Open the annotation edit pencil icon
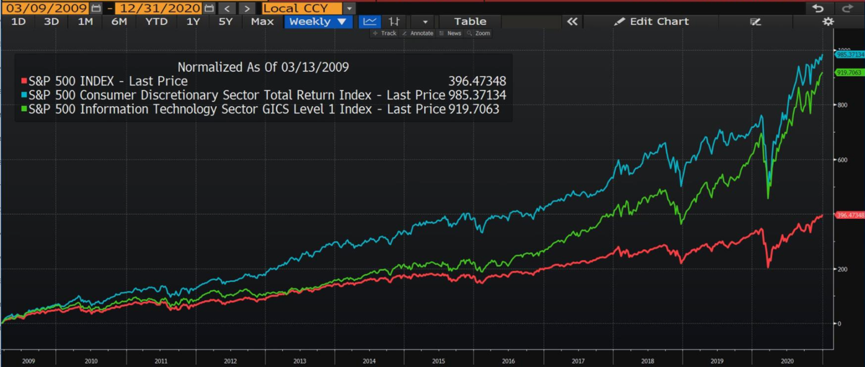The height and width of the screenshot is (367, 865). tap(755, 22)
